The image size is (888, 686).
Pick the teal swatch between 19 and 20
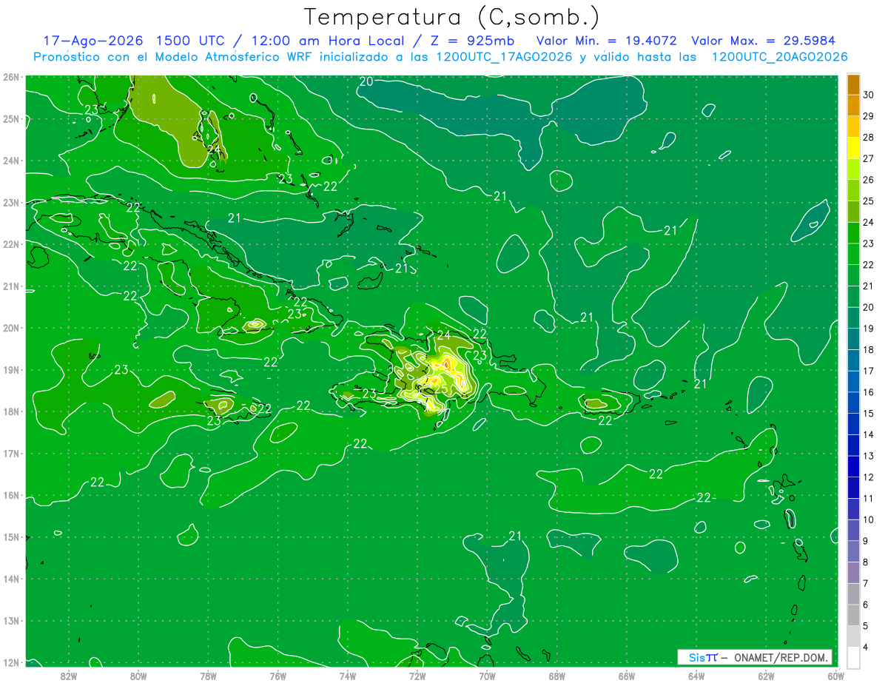(x=853, y=318)
